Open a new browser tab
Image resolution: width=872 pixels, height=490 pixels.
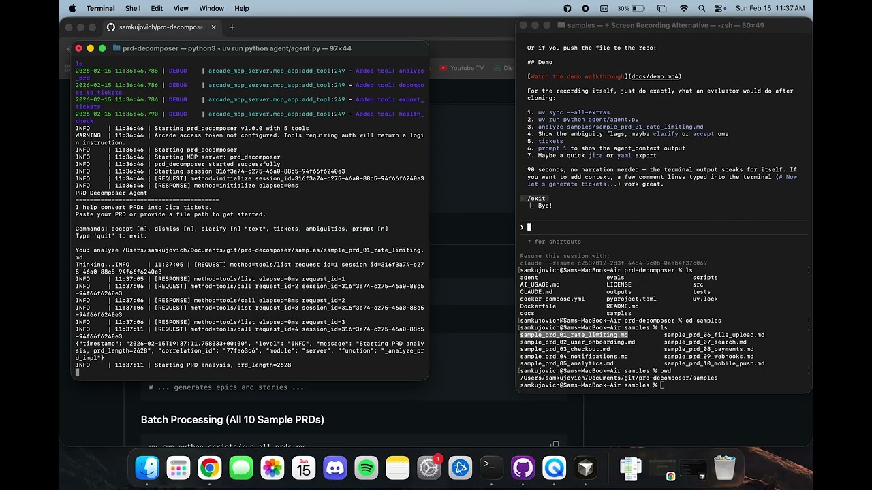click(232, 27)
